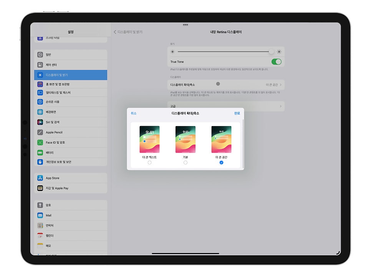Viewport: 371px width, 278px height.
Task: Click the dim sun icon on brightness row
Action: click(172, 52)
